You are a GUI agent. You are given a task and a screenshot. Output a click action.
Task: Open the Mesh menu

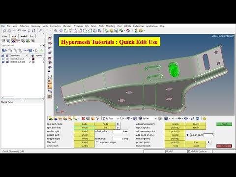(x=45, y=26)
